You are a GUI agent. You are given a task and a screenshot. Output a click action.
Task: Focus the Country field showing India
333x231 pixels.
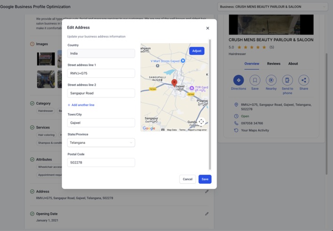coord(101,53)
